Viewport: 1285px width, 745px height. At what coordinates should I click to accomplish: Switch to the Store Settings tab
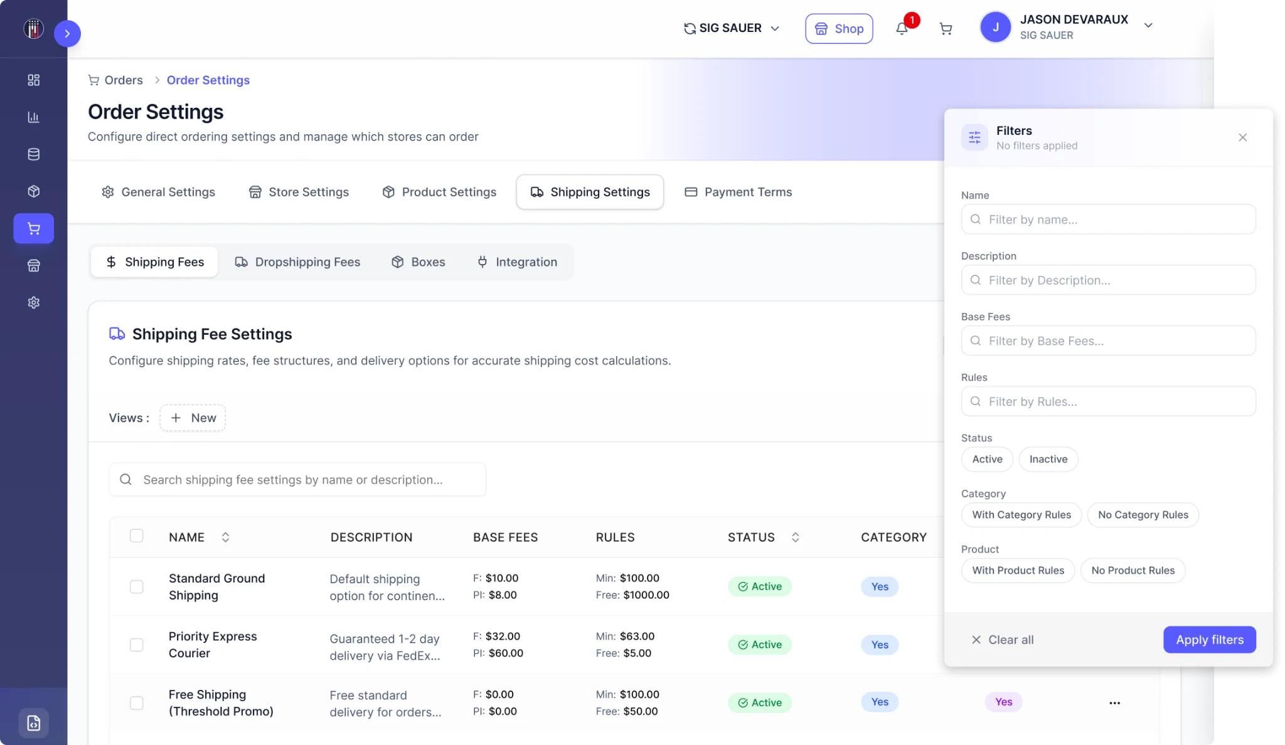(299, 192)
